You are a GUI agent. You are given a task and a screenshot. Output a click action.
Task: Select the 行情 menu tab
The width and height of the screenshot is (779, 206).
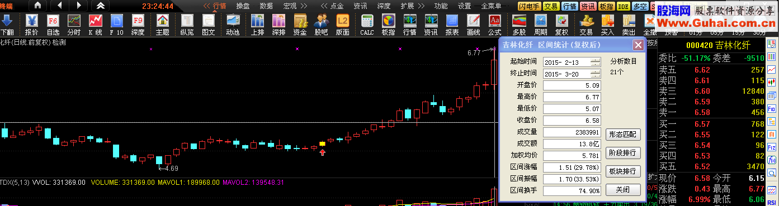[220, 6]
